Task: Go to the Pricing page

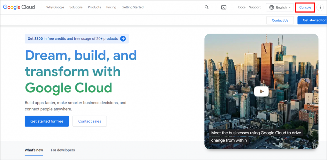Action: coord(111,7)
